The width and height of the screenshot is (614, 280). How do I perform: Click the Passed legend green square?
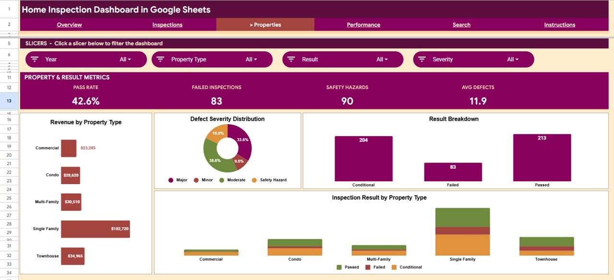[x=340, y=267]
